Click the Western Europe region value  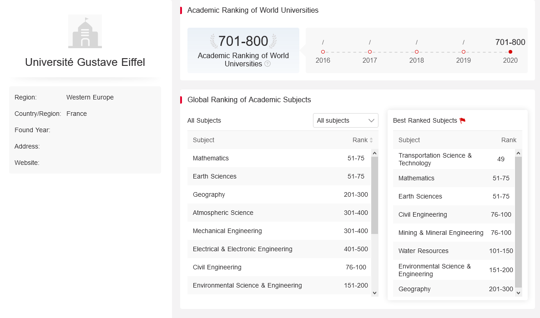coord(90,97)
